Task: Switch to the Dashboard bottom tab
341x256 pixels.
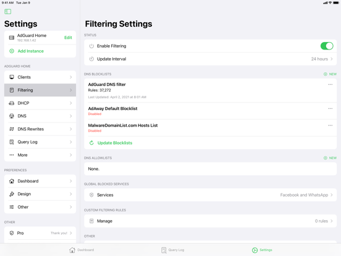Action: tap(82, 250)
